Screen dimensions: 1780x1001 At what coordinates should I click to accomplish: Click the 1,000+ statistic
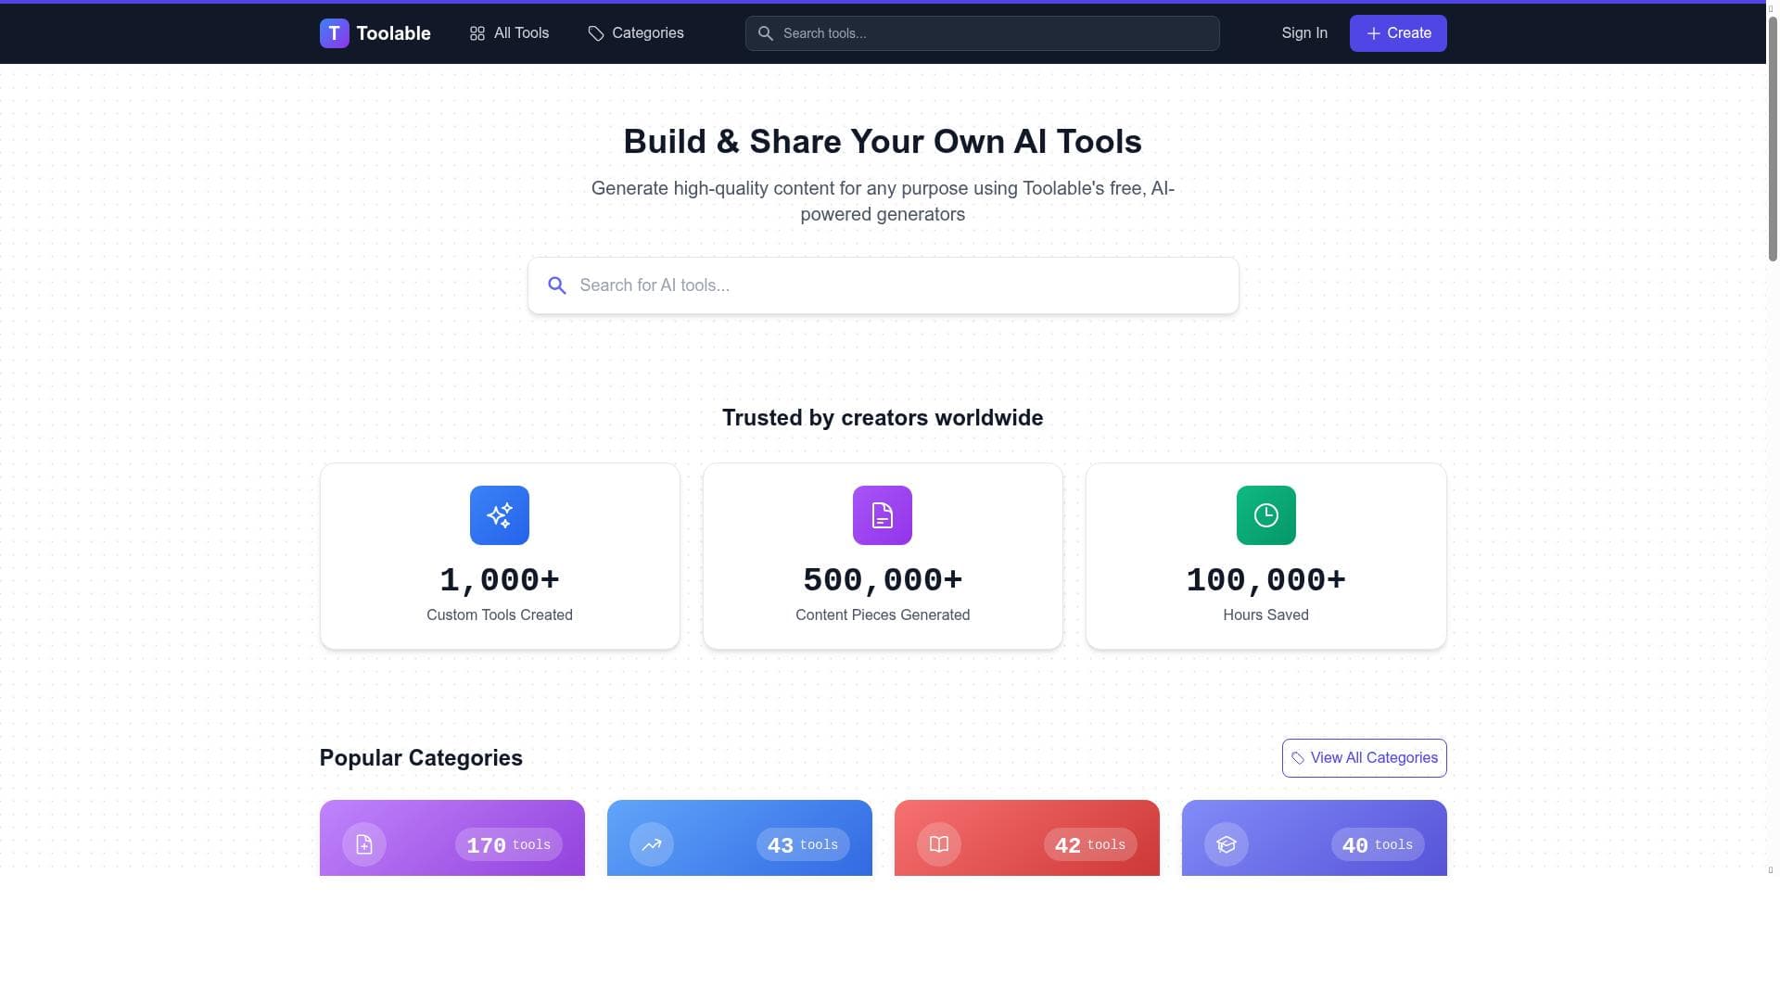click(x=500, y=580)
